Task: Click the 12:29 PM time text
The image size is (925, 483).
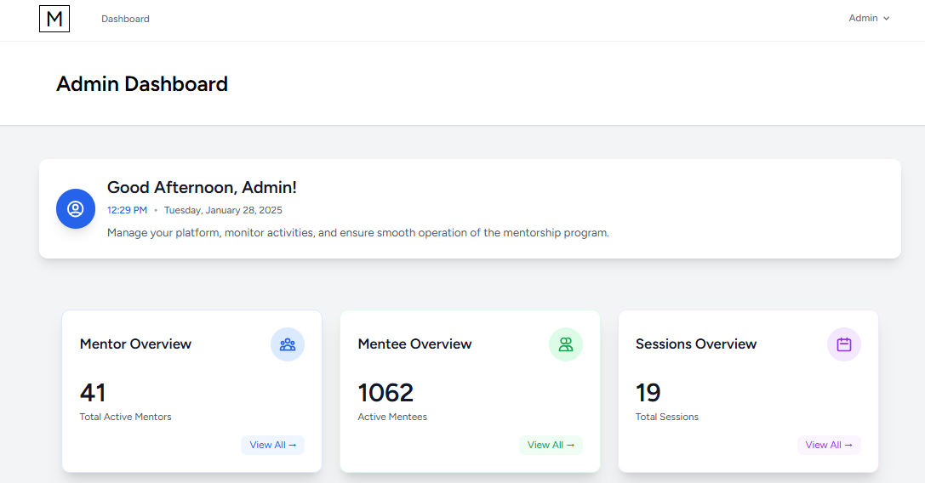Action: [127, 210]
